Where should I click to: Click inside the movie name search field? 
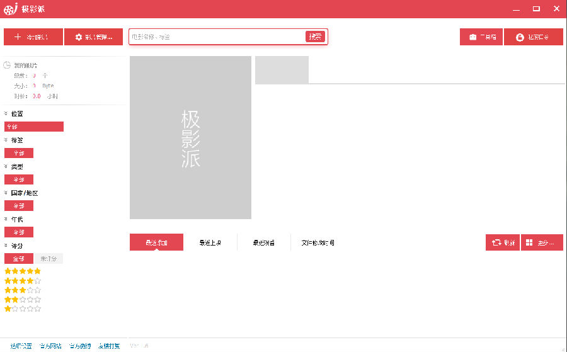[x=217, y=37]
